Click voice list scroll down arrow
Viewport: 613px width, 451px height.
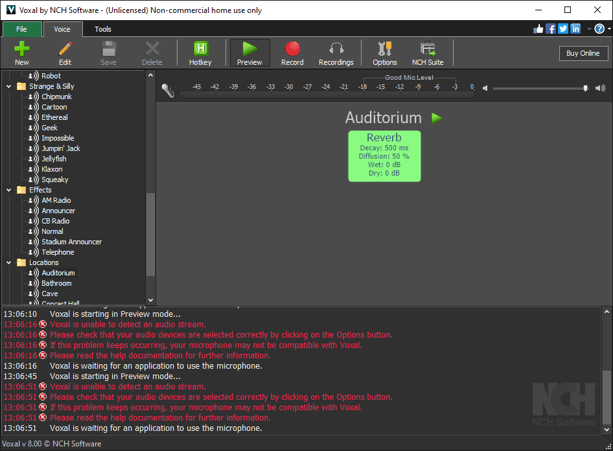[150, 300]
